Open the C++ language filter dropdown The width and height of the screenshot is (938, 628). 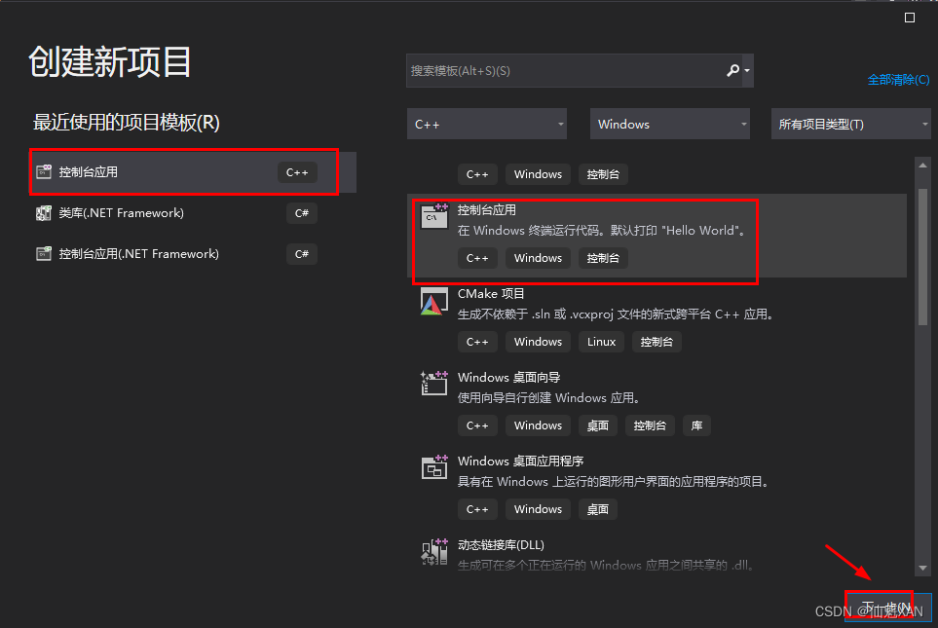(x=487, y=124)
